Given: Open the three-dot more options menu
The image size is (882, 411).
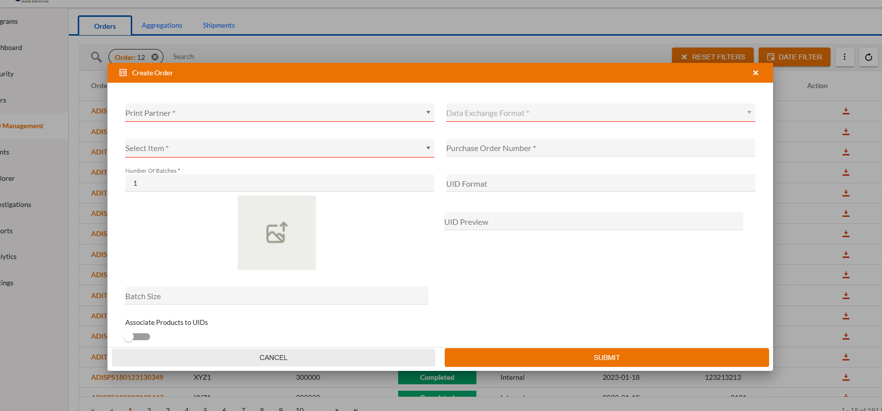Looking at the screenshot, I should click(844, 57).
